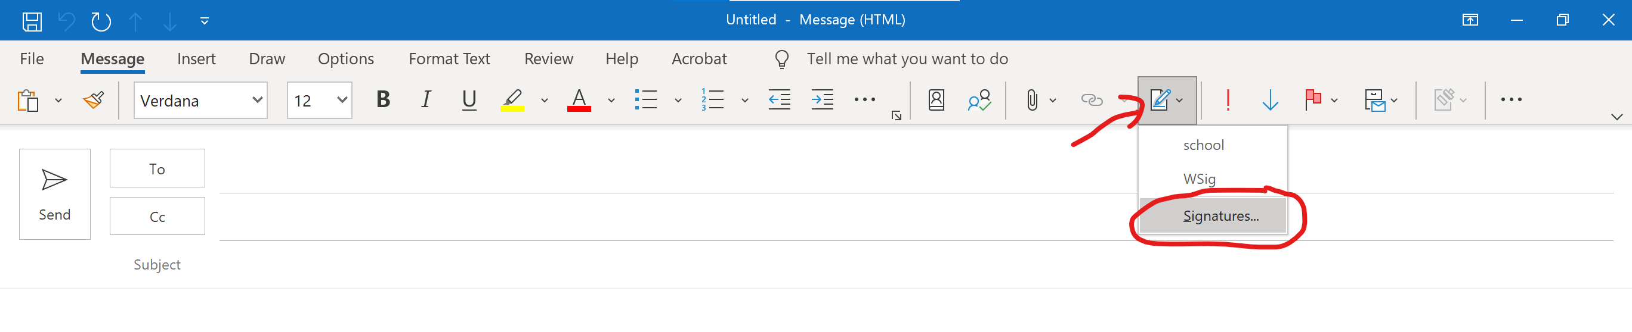The height and width of the screenshot is (332, 1632).
Task: Select the Message ribbon tab
Action: click(113, 59)
